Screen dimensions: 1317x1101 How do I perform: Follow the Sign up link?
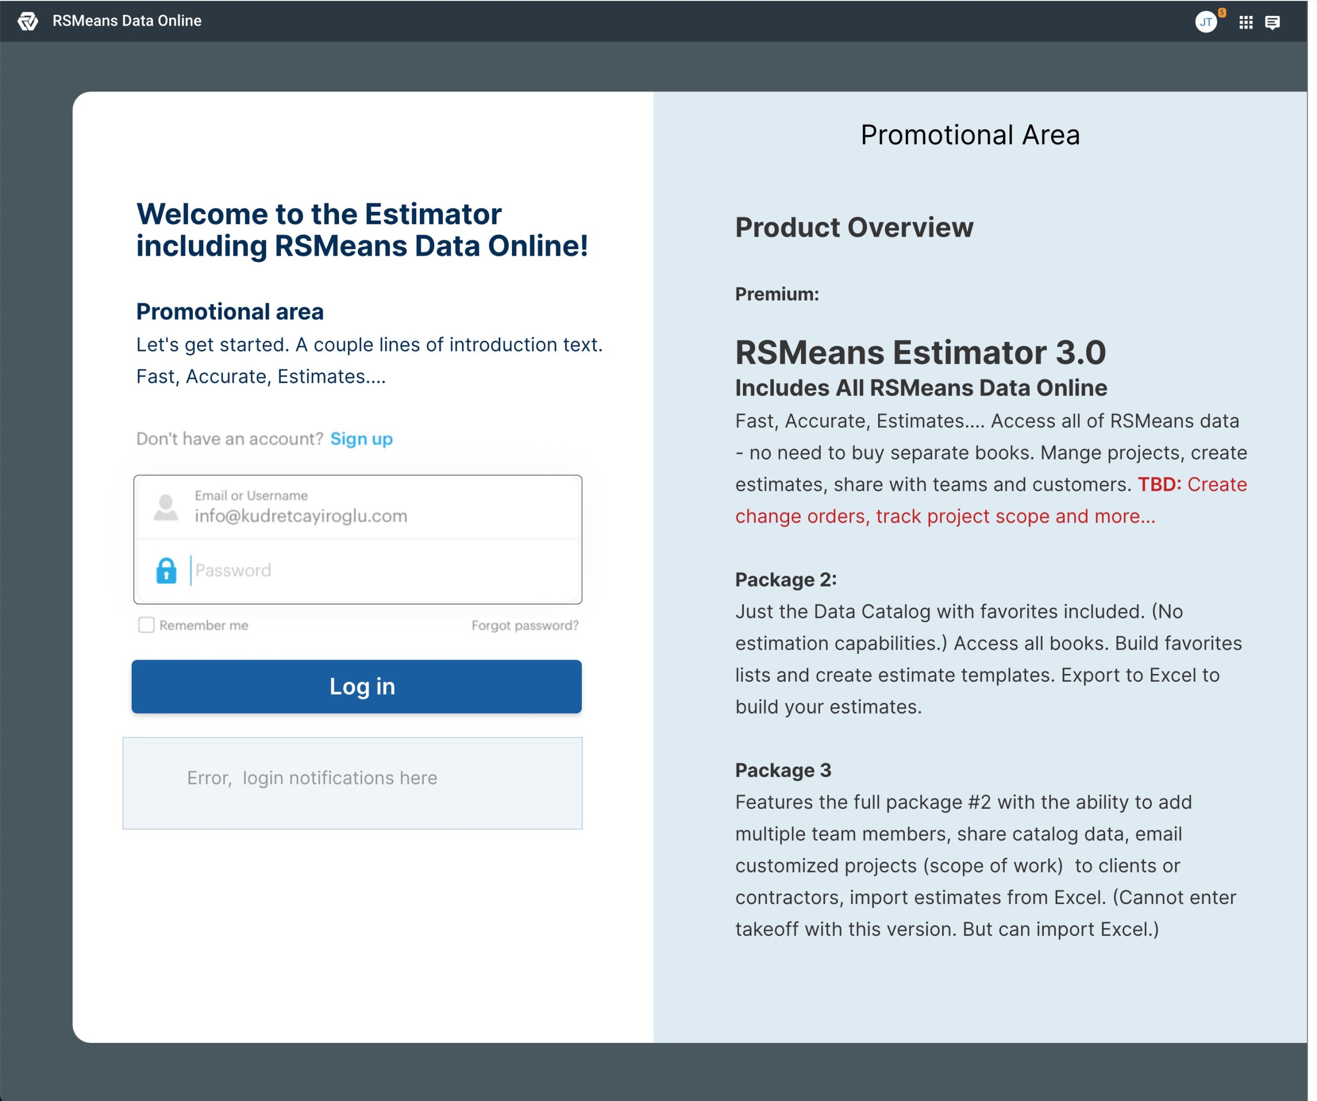tap(361, 438)
